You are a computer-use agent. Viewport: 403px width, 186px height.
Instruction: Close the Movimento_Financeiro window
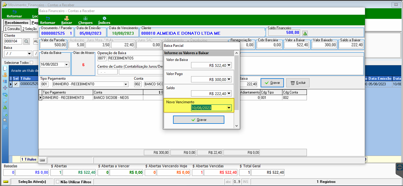[x=395, y=5]
